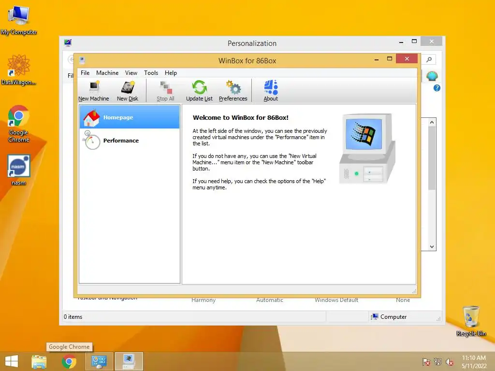The height and width of the screenshot is (371, 495).
Task: Click the Automatic label in Personalization
Action: click(270, 300)
